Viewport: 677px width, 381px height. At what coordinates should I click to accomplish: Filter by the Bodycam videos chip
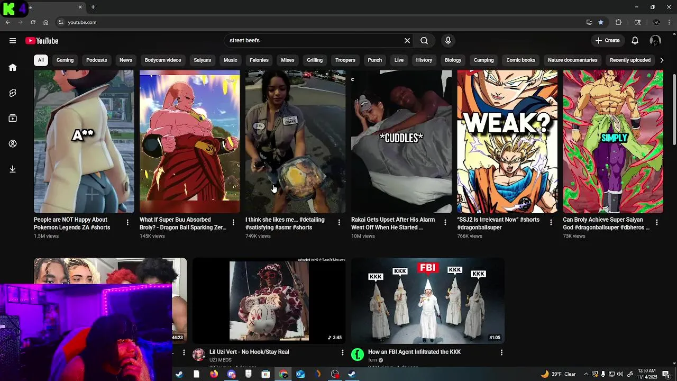click(x=163, y=60)
